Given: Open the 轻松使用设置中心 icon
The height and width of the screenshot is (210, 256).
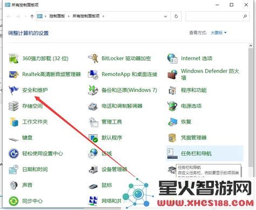Looking at the screenshot, I should tap(14, 153).
